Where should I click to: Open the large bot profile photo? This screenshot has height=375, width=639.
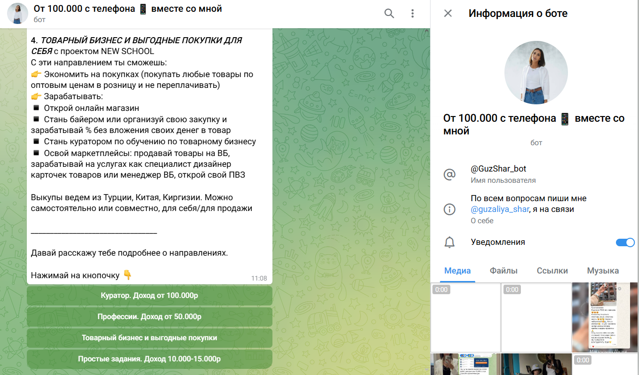[x=536, y=72]
